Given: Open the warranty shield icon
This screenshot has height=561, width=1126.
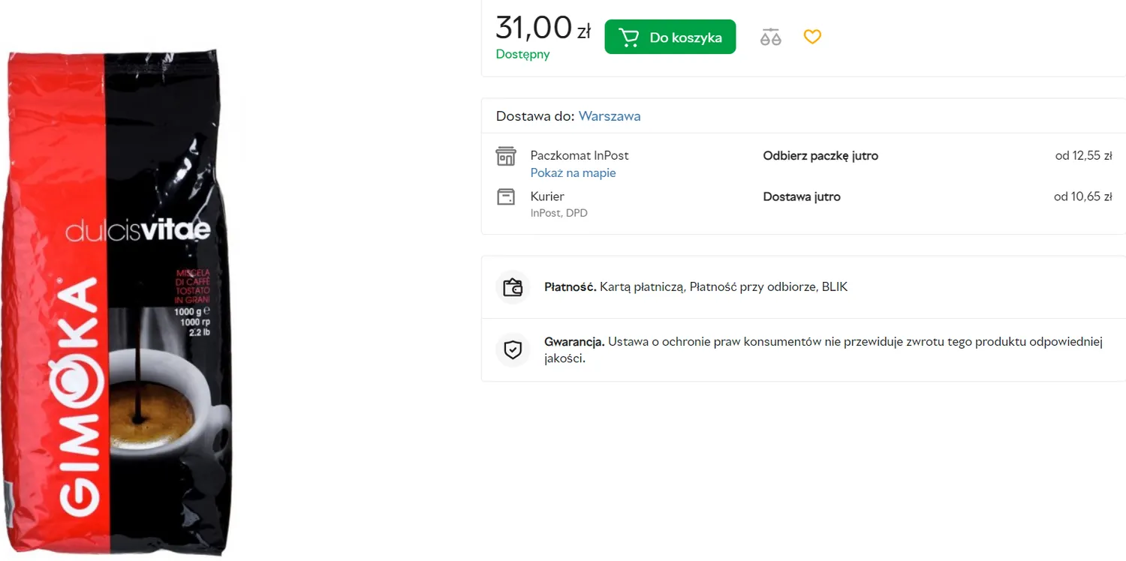Looking at the screenshot, I should click(x=513, y=350).
